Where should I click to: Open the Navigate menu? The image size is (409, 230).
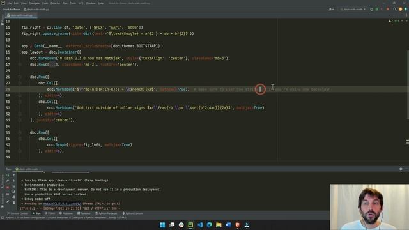(x=34, y=3)
